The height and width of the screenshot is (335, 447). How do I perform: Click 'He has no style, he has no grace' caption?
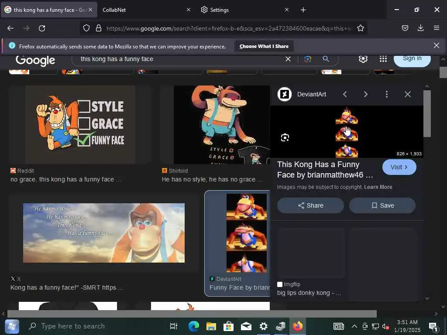(212, 179)
